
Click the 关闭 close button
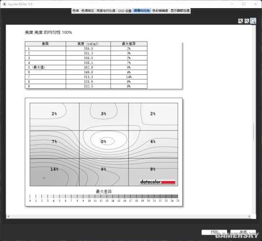point(243,232)
